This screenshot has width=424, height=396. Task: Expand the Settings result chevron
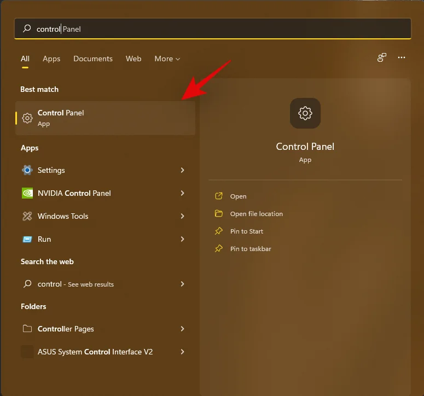click(182, 170)
